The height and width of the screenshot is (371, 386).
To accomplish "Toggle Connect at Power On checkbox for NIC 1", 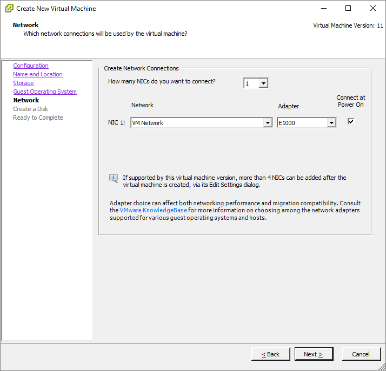I will point(351,121).
